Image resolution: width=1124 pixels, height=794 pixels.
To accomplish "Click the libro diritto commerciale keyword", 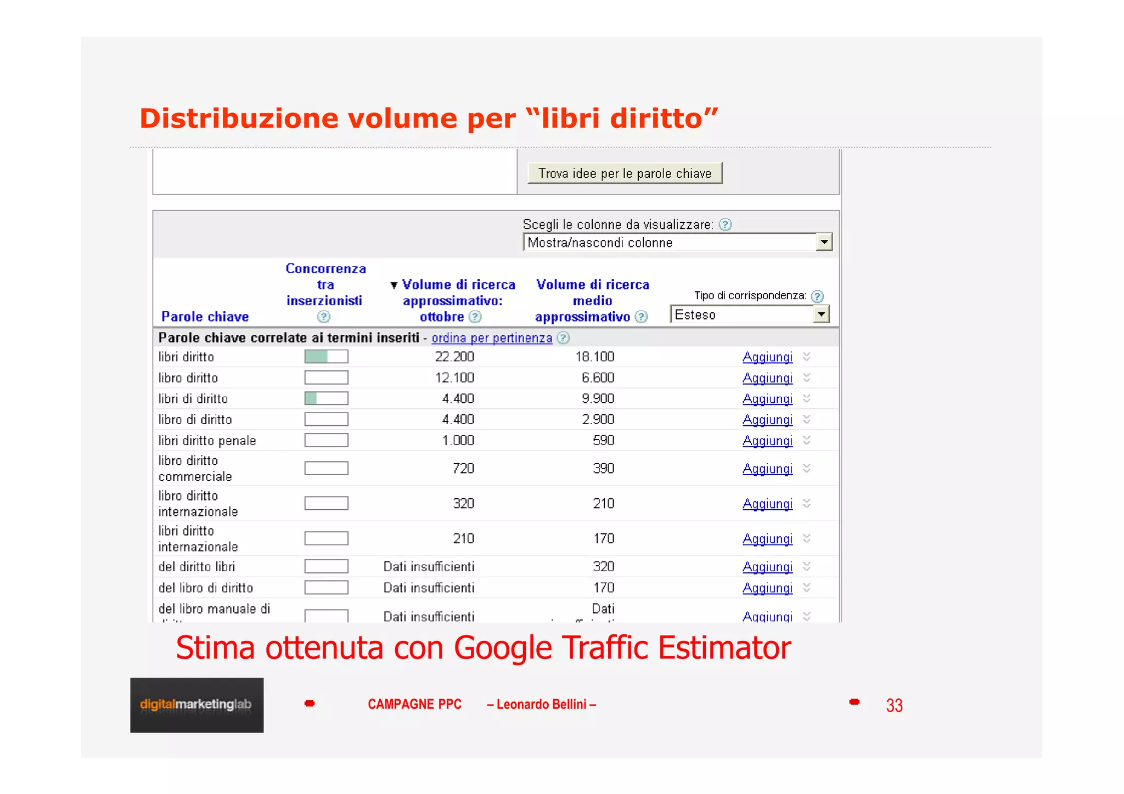I will coord(195,469).
